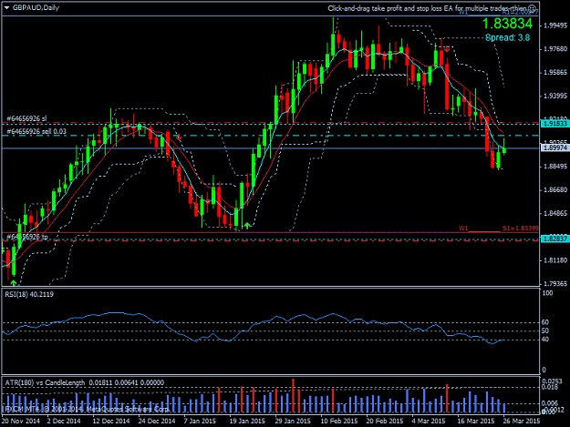
Task: Select the red down arrow near March 2015 high
Action: (x=447, y=48)
